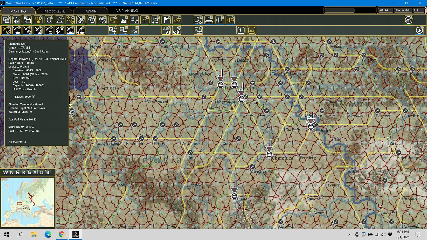The height and width of the screenshot is (240, 427).
Task: Click the upward arrow shift toolbar button
Action: coord(241,30)
